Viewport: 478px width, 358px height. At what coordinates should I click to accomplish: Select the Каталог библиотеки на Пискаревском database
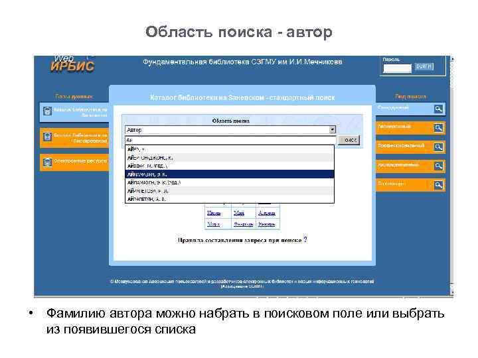click(x=74, y=138)
